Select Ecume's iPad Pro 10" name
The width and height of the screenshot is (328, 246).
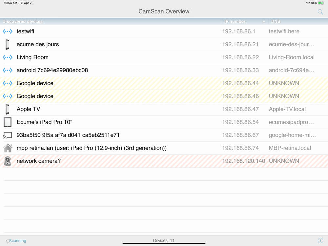[x=44, y=122]
